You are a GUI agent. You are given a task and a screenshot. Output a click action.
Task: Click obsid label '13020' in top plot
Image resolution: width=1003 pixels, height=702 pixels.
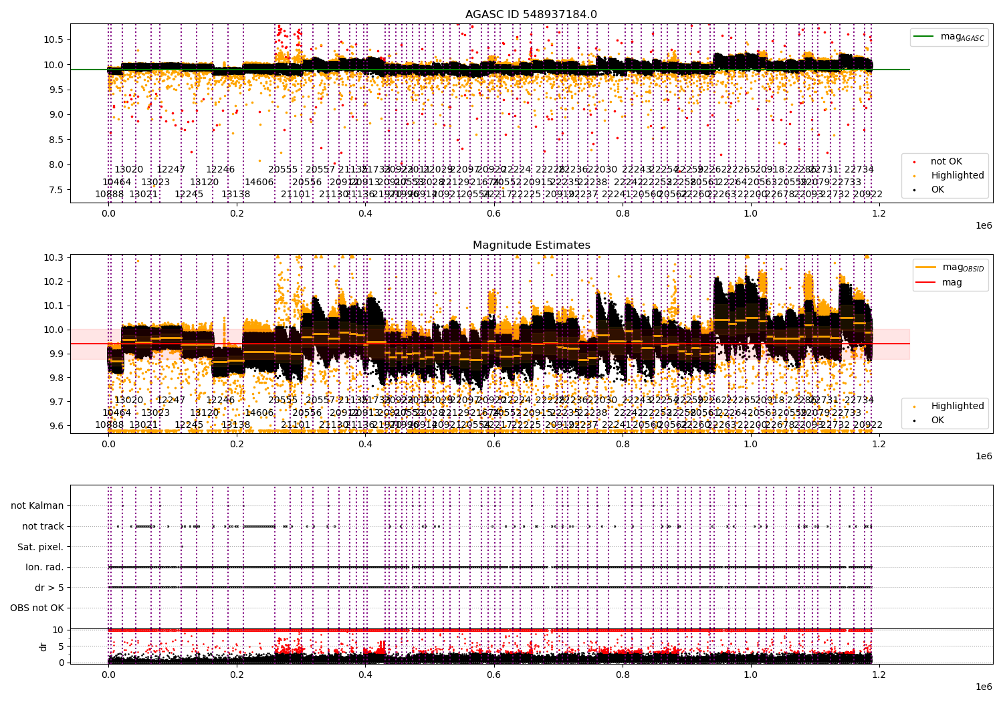[x=128, y=170]
